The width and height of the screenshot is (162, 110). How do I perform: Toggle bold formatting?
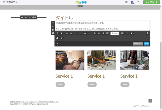57,34
